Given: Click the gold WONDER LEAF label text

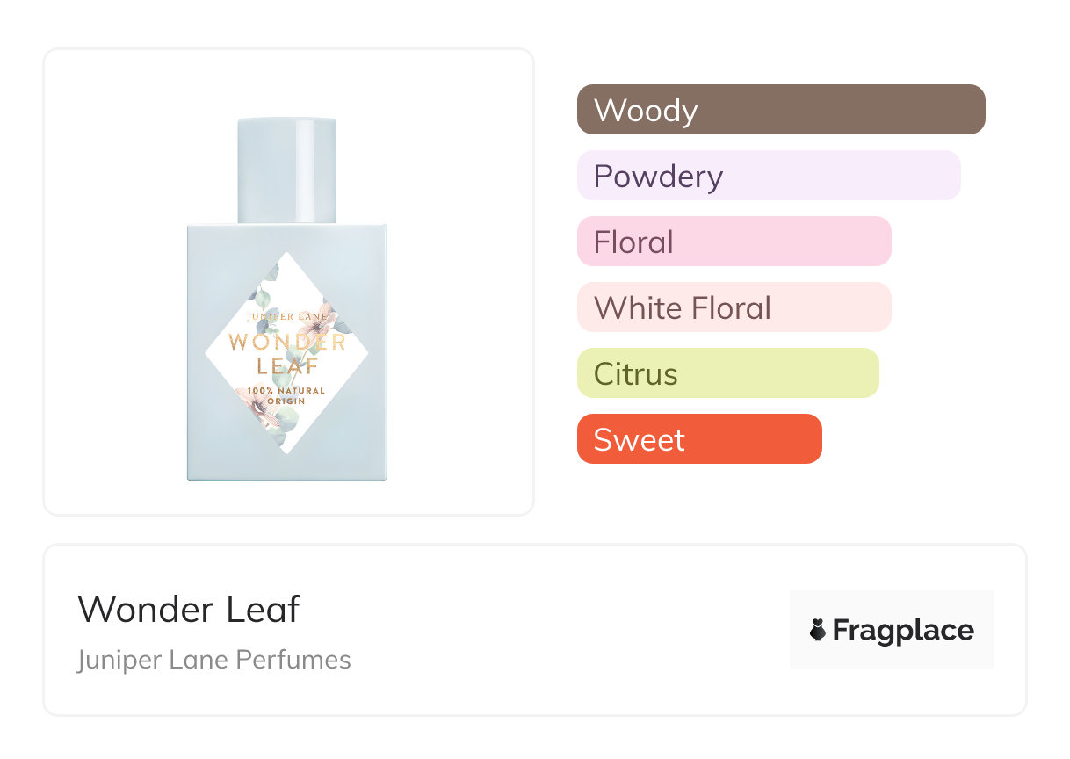Looking at the screenshot, I should pos(286,352).
